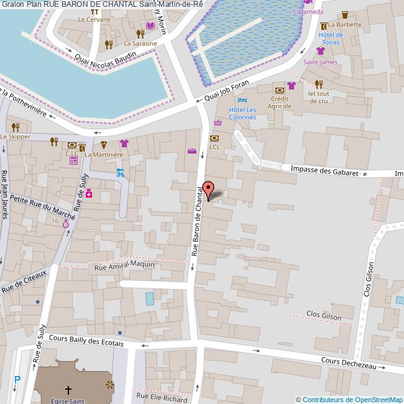Click the pink shopping basket icon
This screenshot has height=404, width=404.
[x=218, y=122]
